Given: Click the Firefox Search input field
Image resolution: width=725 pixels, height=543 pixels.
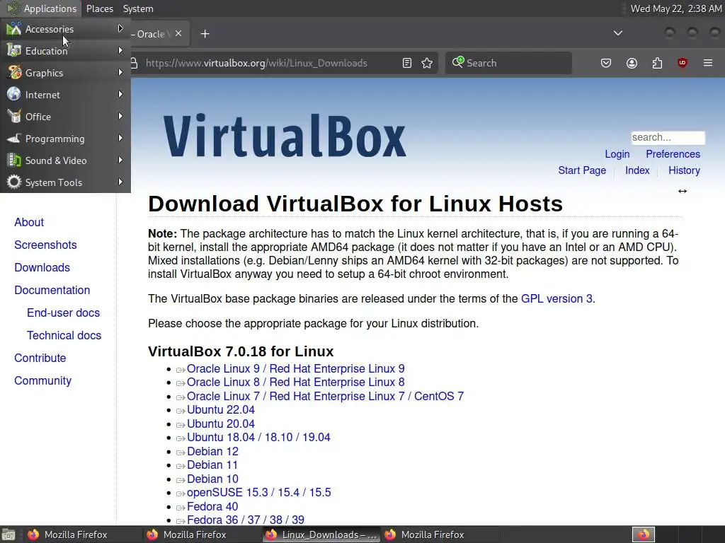Looking at the screenshot, I should click(x=508, y=63).
